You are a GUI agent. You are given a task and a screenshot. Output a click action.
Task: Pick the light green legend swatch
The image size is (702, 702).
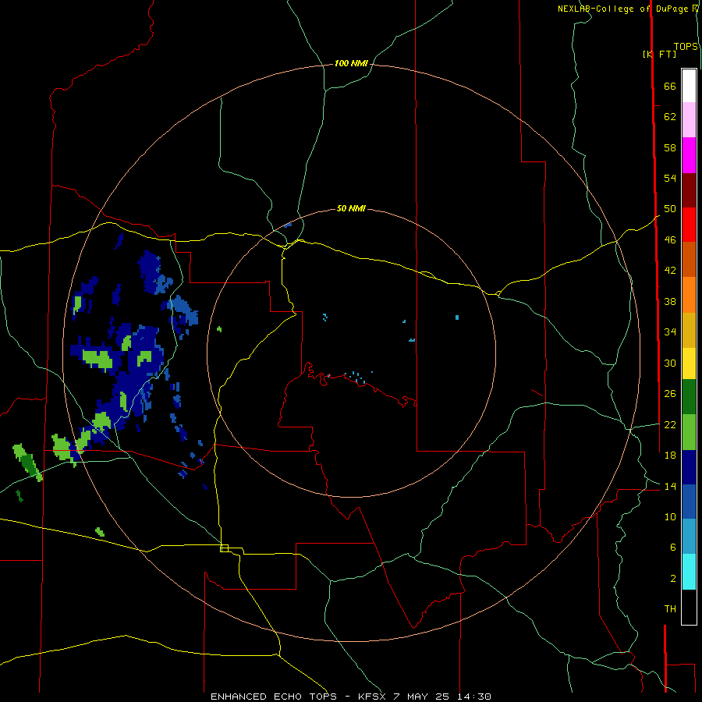(x=689, y=432)
